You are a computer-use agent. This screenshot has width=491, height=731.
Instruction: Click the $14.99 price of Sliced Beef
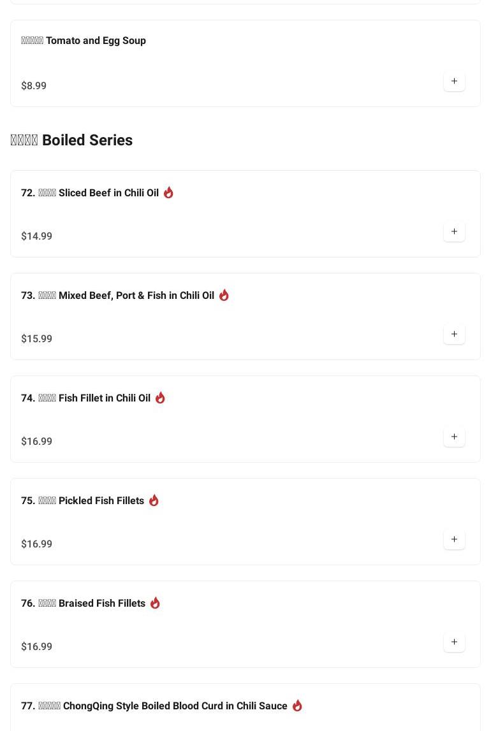click(37, 236)
